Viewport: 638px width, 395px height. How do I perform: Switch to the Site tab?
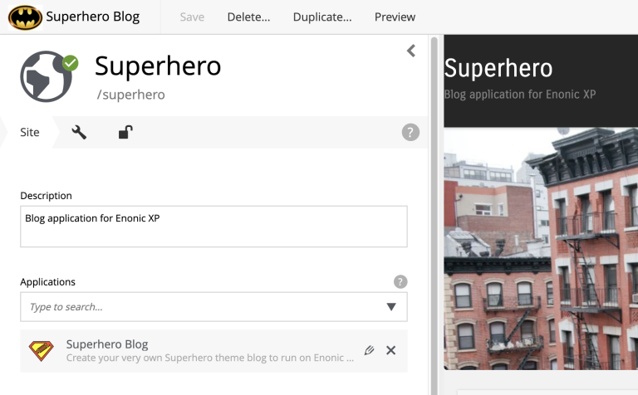coord(30,132)
